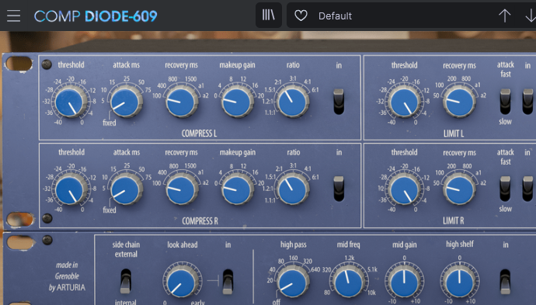Favorite the preset with the heart icon
536x305 pixels.
point(301,16)
